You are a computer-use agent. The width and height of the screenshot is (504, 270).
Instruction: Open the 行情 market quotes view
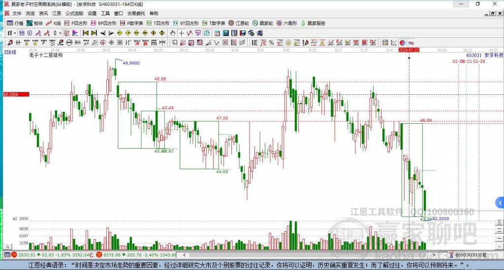click(x=15, y=23)
